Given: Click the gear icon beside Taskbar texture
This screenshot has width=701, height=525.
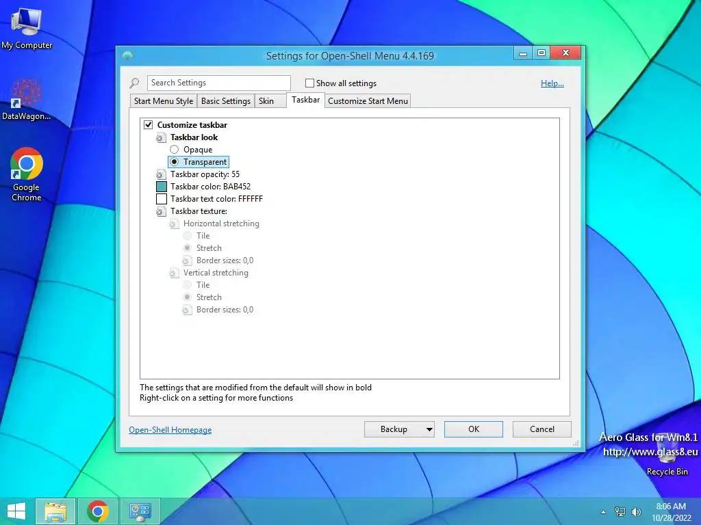Looking at the screenshot, I should click(x=161, y=212).
